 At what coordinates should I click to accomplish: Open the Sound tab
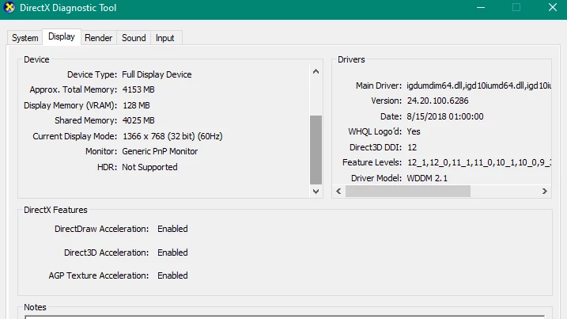click(134, 38)
